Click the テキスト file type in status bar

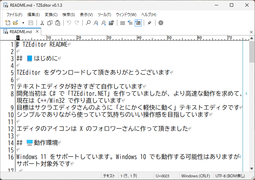click(x=109, y=176)
